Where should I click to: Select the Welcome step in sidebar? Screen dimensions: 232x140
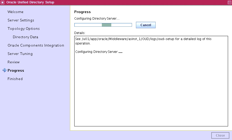pos(15,12)
